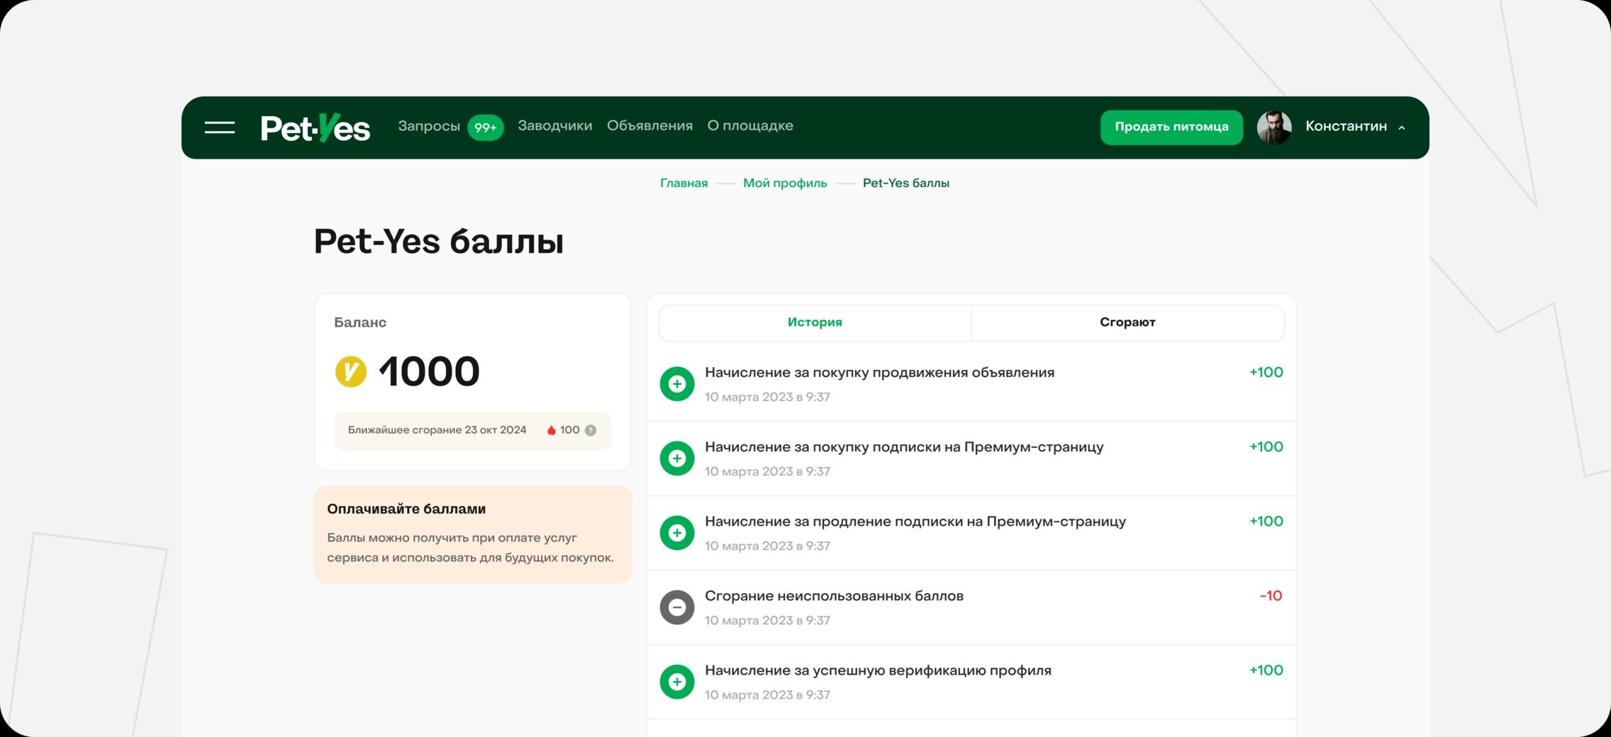Screen dimensions: 1611x737
Task: Go to Объявления in the top menu
Action: tap(650, 126)
